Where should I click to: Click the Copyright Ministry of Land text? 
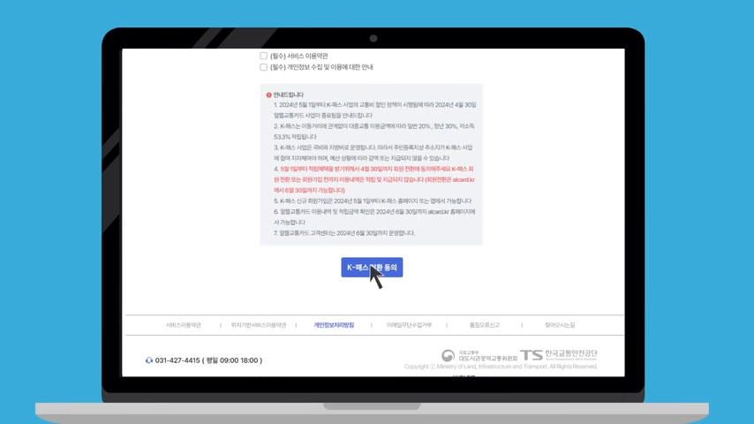coord(501,367)
